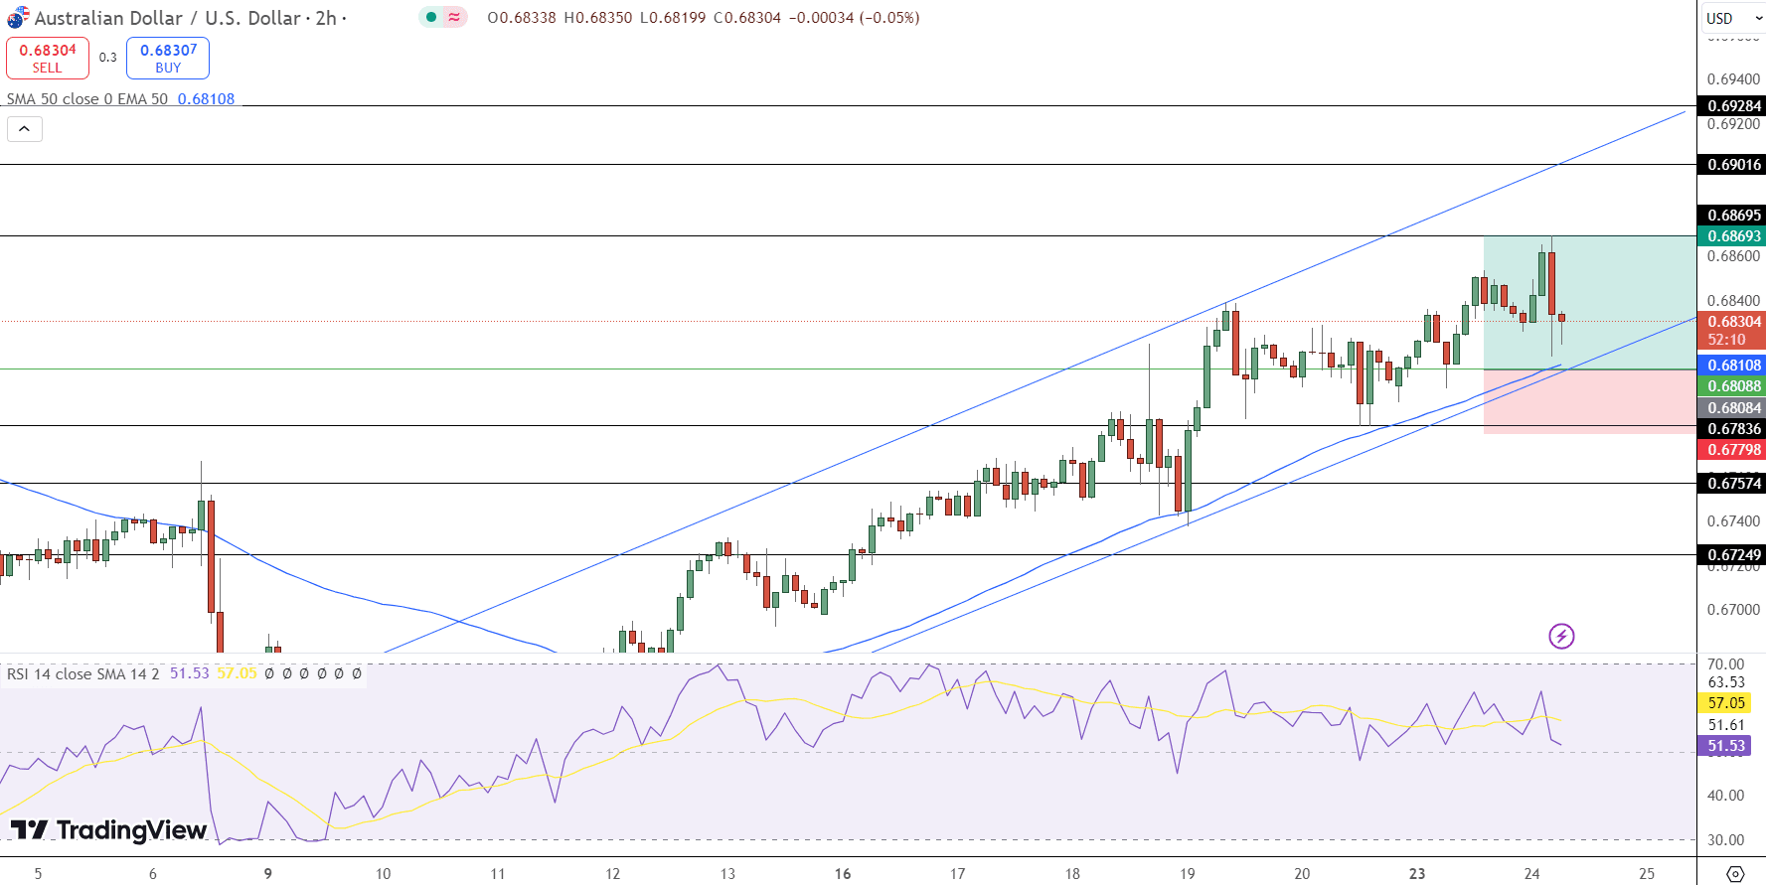Click the red 0.67798 stop price label
The height and width of the screenshot is (885, 1766).
pyautogui.click(x=1731, y=450)
